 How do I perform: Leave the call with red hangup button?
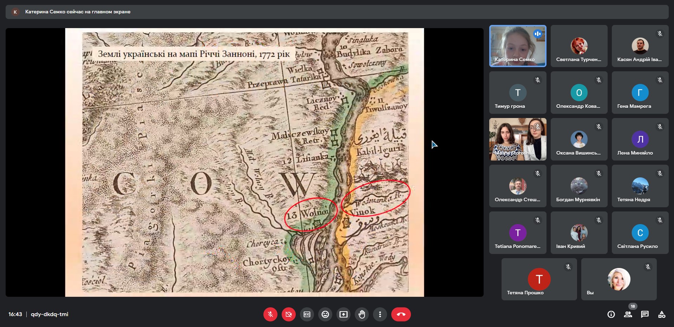(x=401, y=314)
